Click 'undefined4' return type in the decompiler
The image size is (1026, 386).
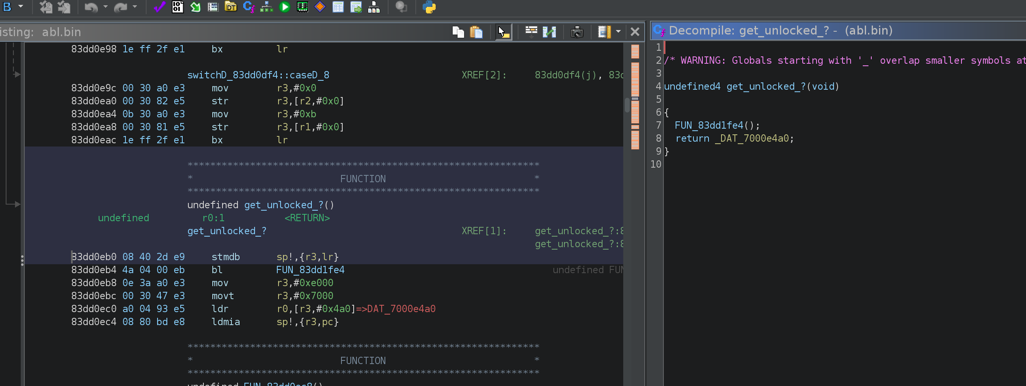pos(692,86)
